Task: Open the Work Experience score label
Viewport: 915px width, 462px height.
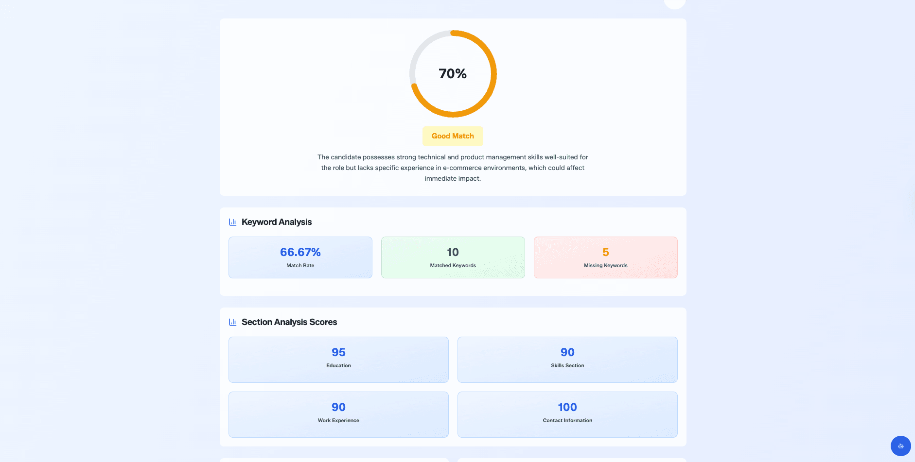Action: 338,421
